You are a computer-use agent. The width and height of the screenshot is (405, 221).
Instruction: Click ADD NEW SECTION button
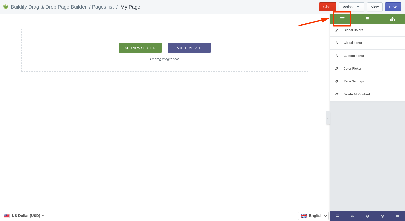[140, 48]
